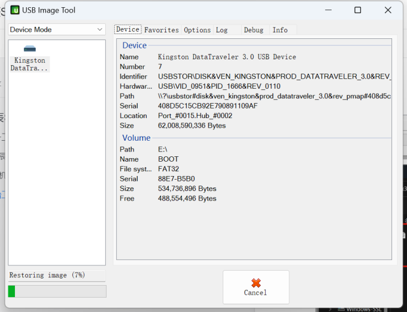Open the Favorites tab
Screen dimensions: 407x312
[x=162, y=30]
